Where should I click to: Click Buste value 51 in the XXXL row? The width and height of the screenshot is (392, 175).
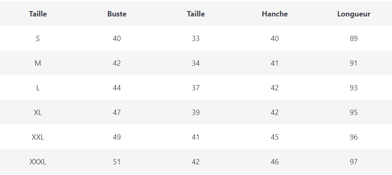click(x=117, y=162)
